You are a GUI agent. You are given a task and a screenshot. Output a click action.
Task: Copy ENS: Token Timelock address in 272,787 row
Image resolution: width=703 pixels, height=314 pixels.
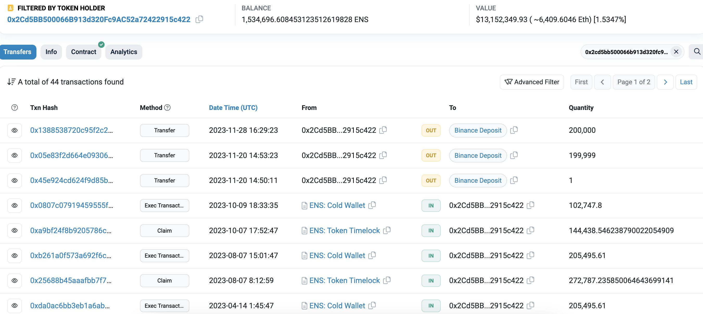(387, 280)
